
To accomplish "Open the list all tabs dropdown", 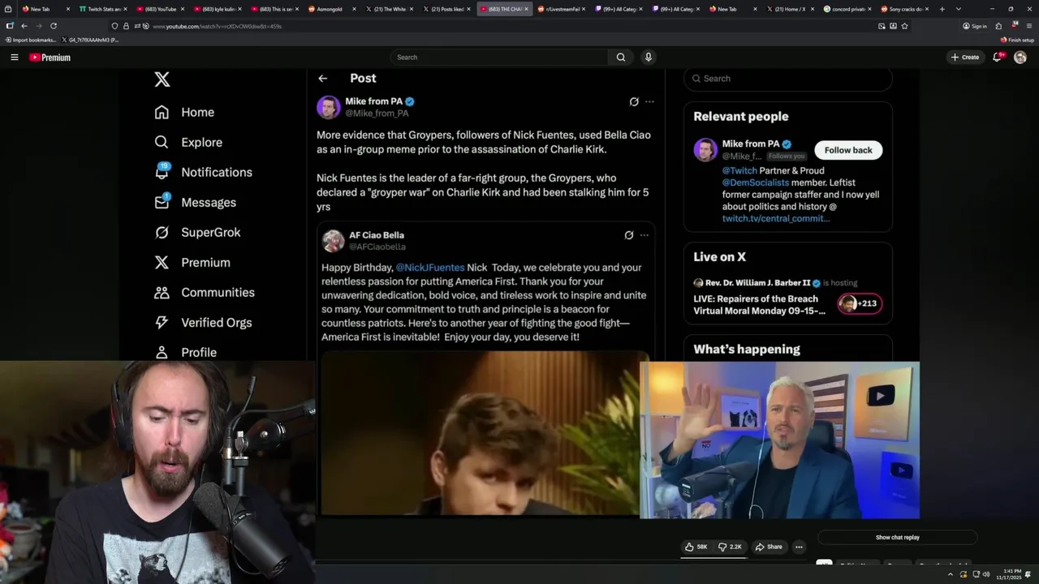I will coord(959,9).
